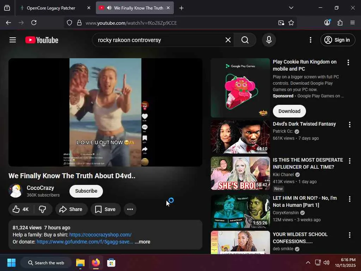Open the Firefox extensions puzzle icon

click(340, 23)
